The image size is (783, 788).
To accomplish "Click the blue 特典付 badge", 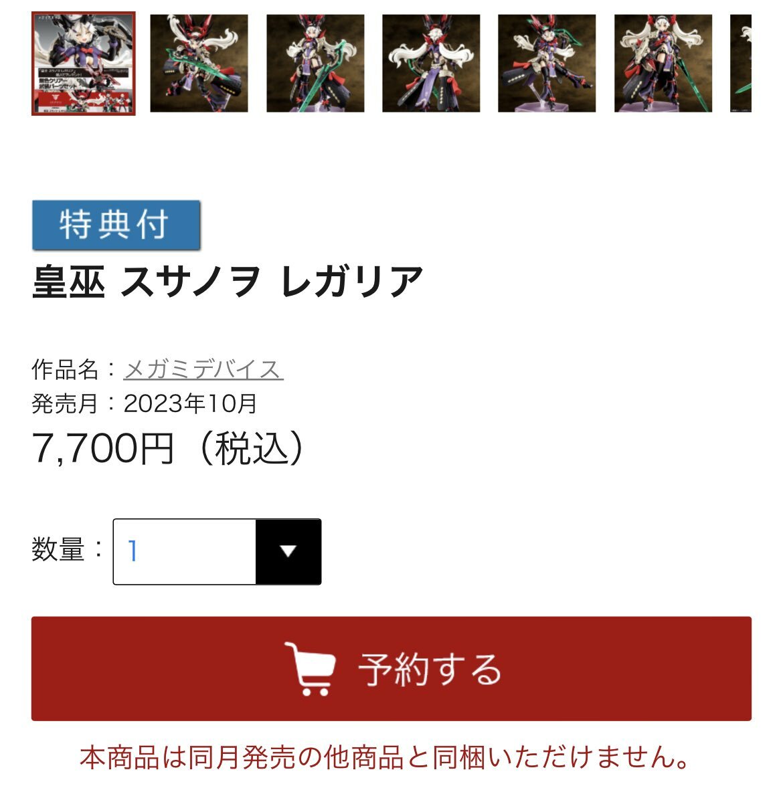I will [x=116, y=225].
